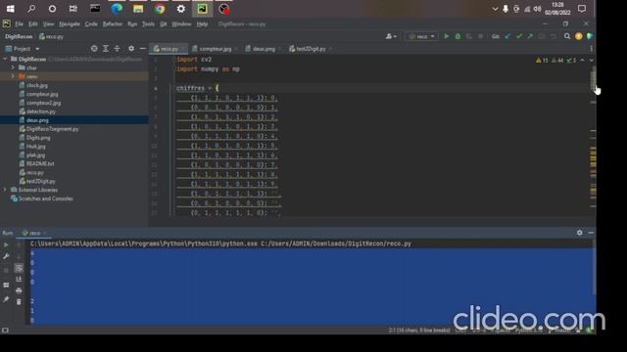627x352 pixels.
Task: Jump to next highlighted problem down arrow
Action: (591, 61)
